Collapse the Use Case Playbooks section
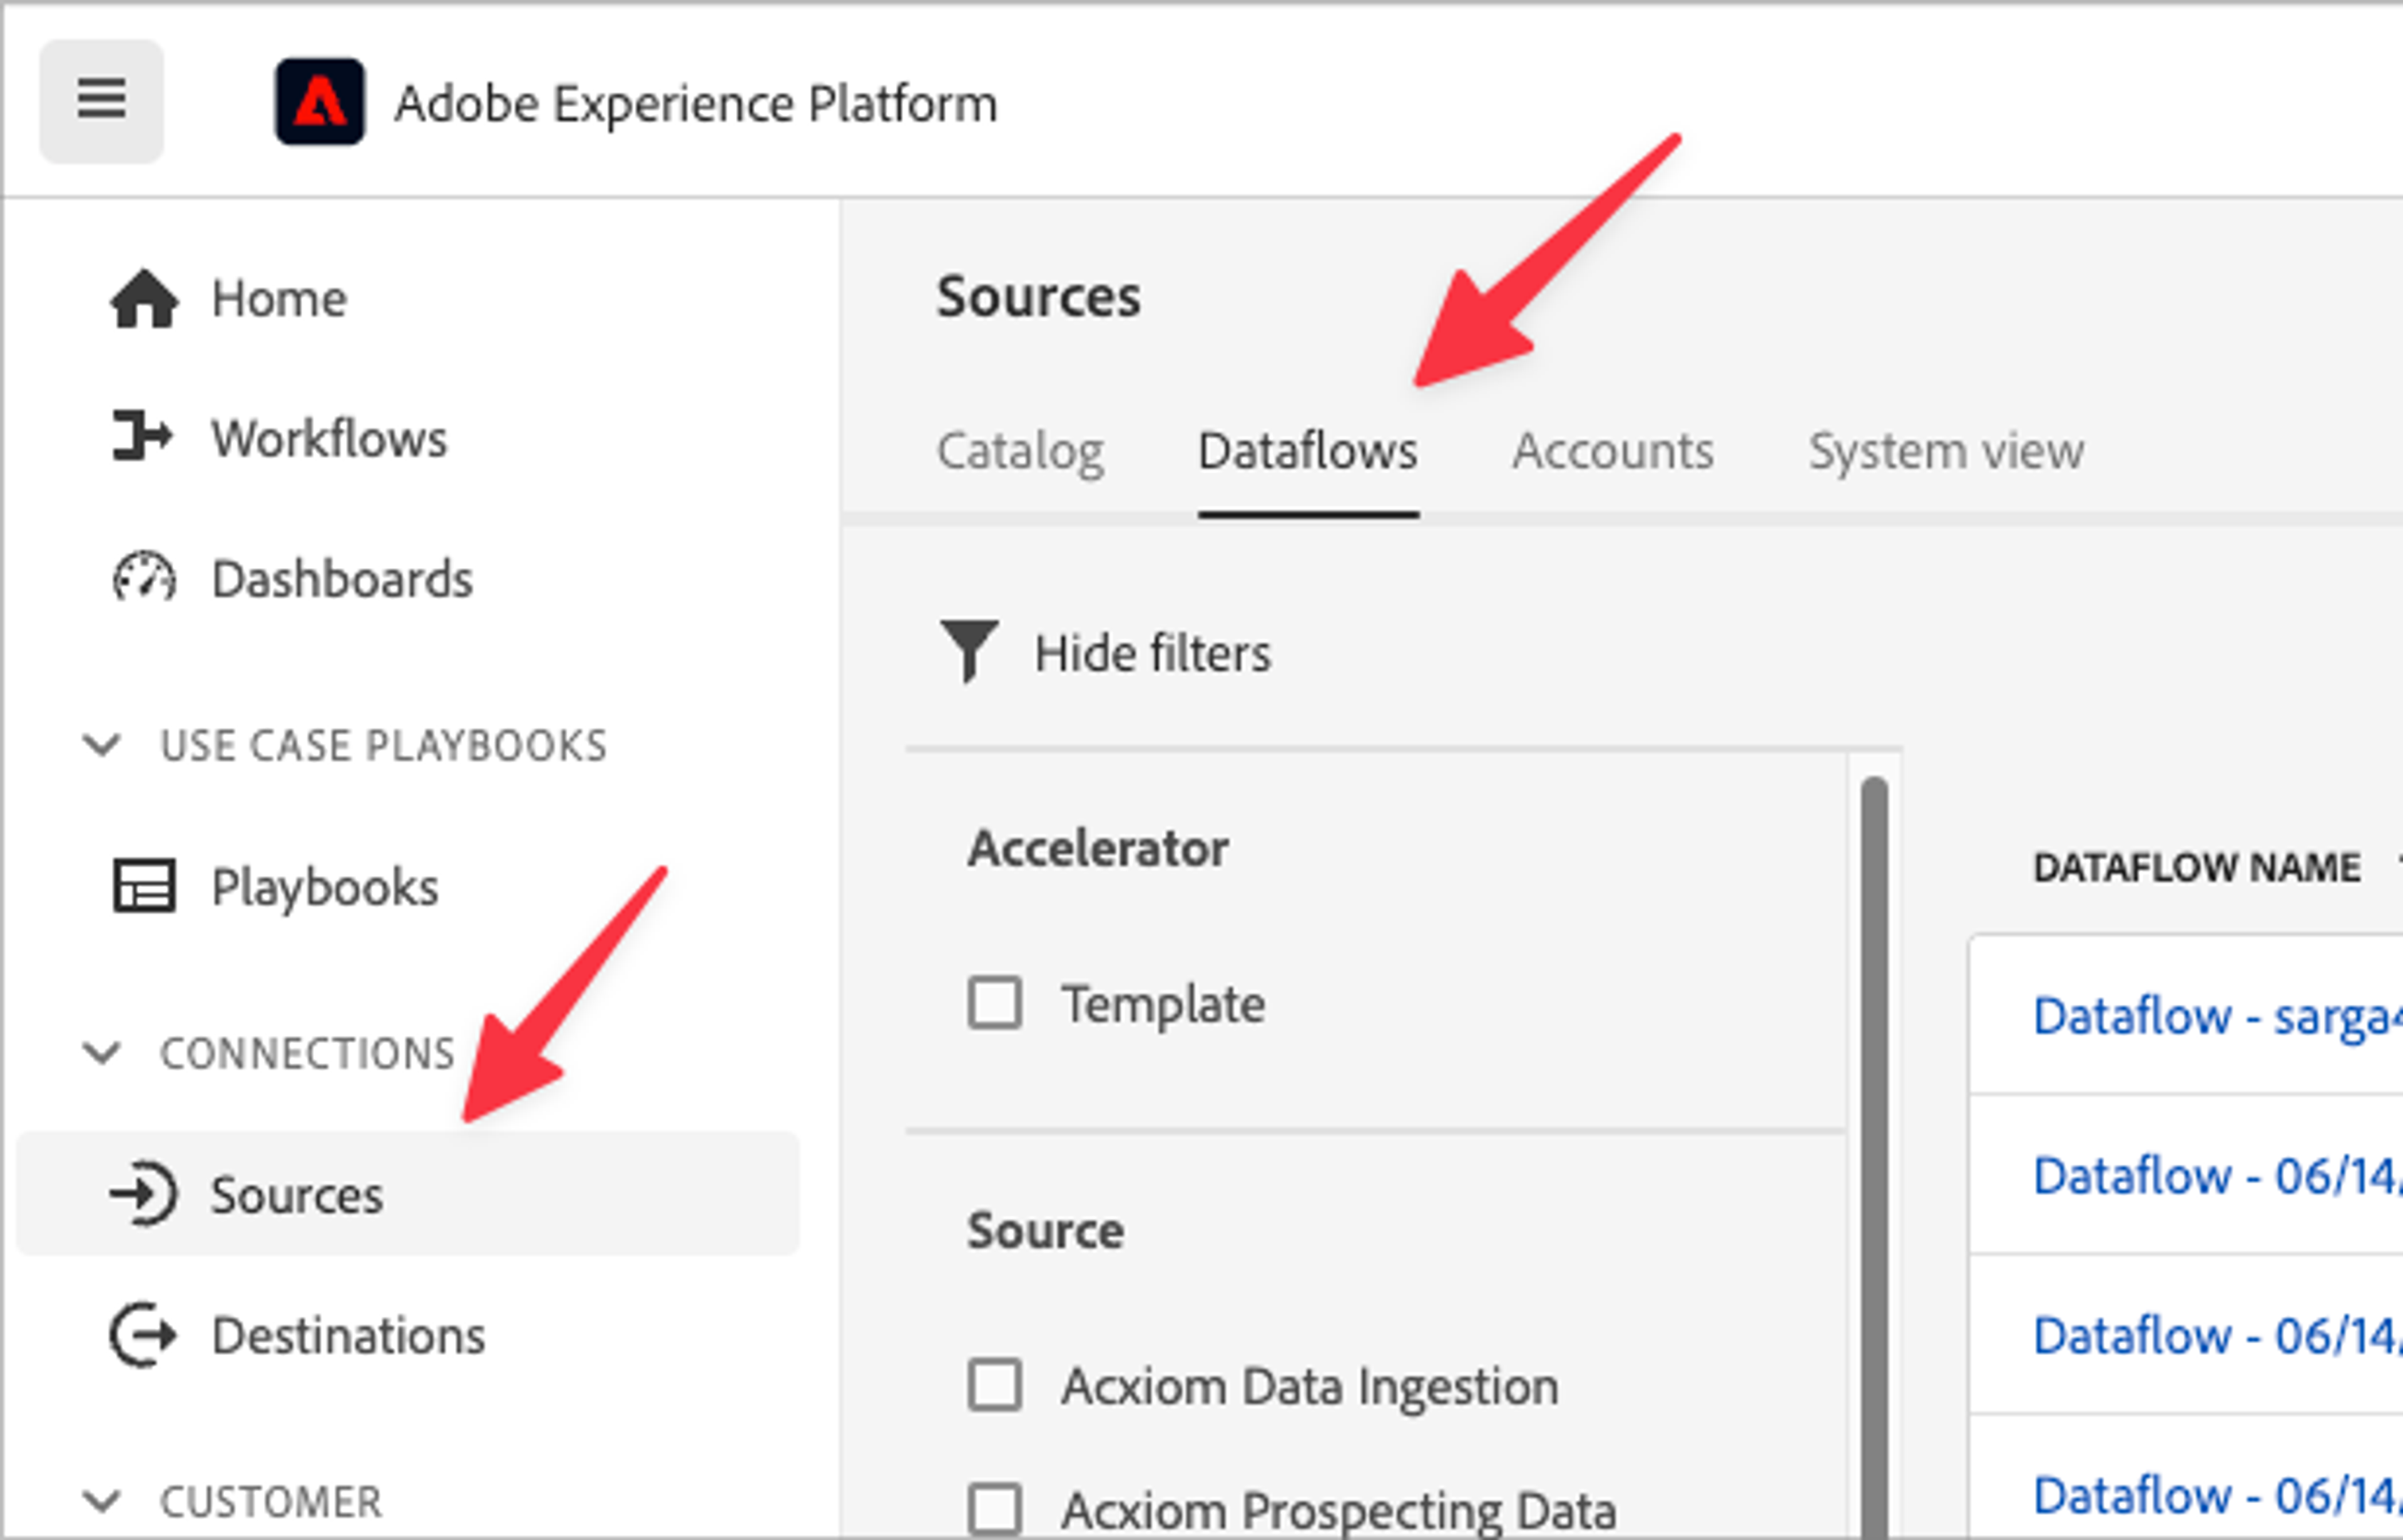 [101, 745]
